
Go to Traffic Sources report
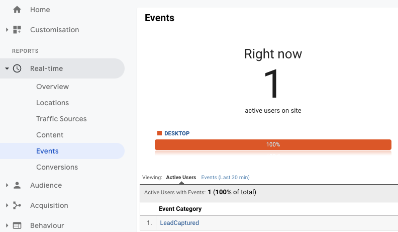[61, 119]
